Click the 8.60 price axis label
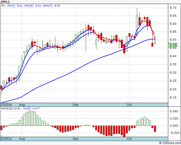 tap(173, 24)
